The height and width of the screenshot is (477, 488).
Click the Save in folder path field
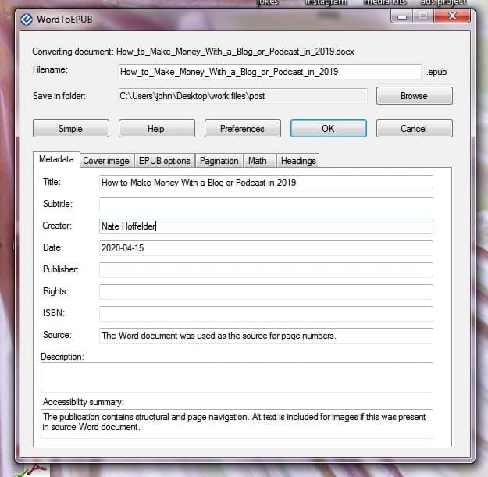[x=243, y=96]
